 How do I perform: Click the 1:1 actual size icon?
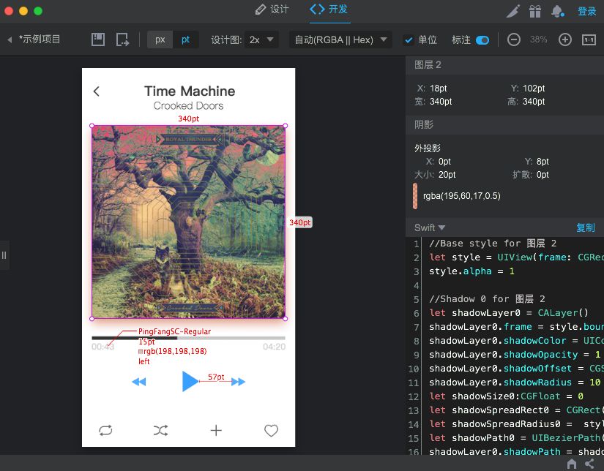(589, 39)
